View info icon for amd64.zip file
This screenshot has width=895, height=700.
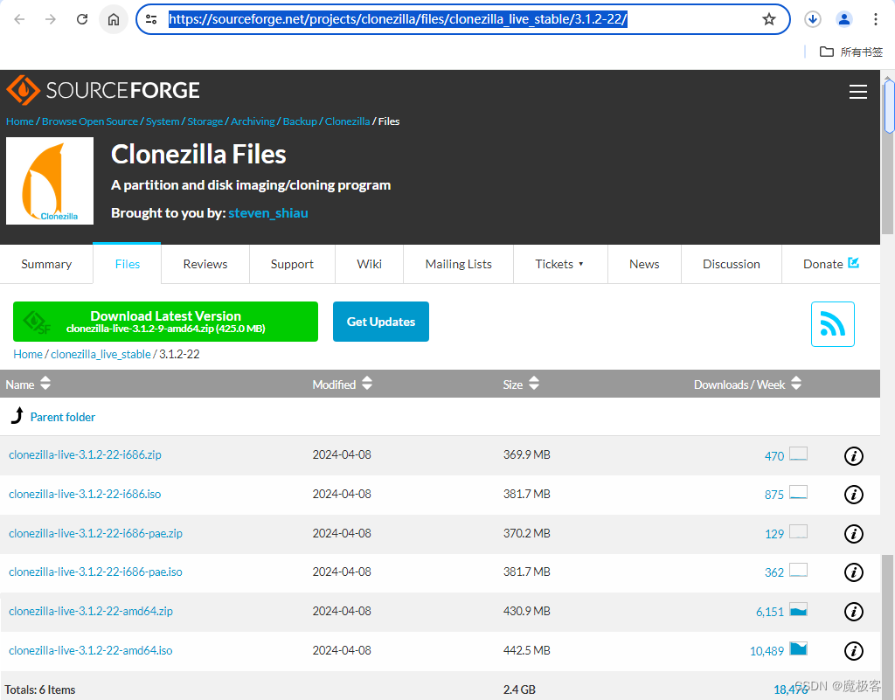point(853,612)
